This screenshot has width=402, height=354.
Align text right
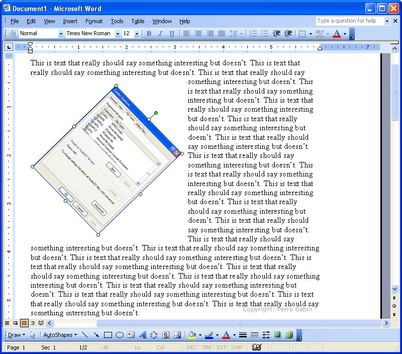[x=210, y=34]
